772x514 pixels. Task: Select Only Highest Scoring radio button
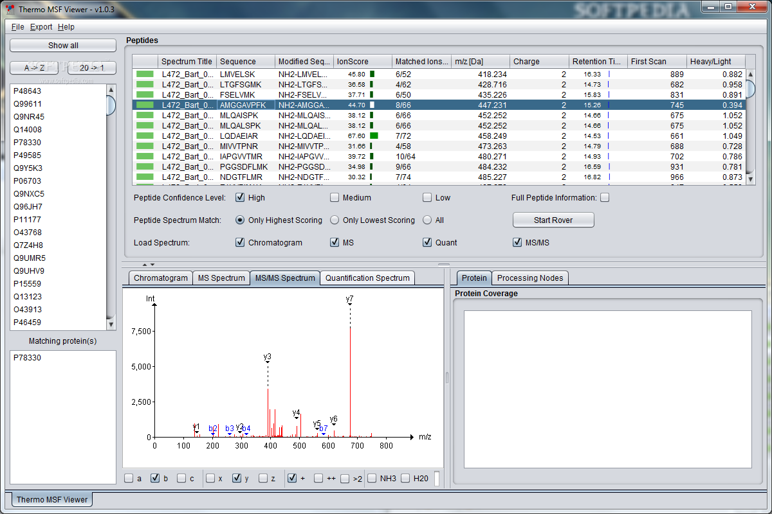click(240, 220)
